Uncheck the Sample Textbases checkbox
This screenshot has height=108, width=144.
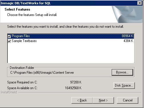tap(9, 41)
